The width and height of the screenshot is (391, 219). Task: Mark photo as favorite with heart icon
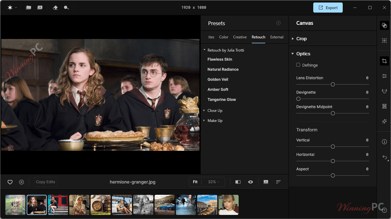click(10, 182)
